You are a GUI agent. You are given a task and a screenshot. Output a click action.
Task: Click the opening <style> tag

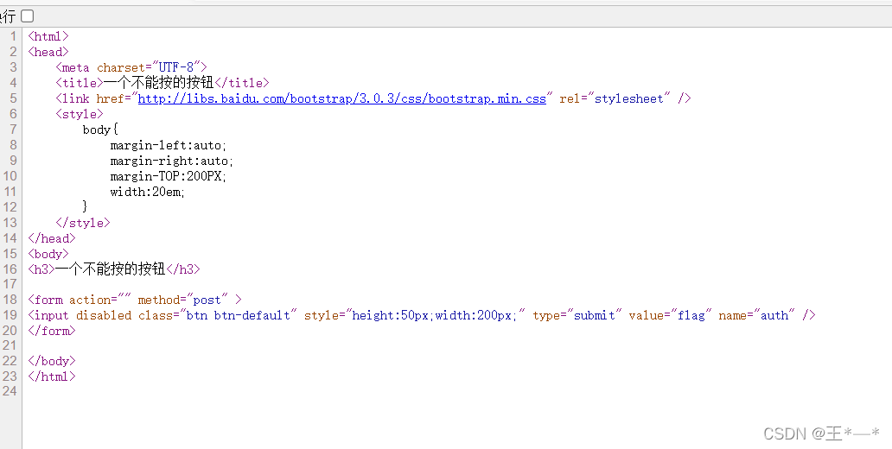(x=80, y=114)
